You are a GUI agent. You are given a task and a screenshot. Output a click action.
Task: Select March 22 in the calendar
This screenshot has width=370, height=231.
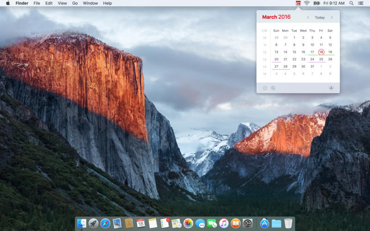point(294,59)
